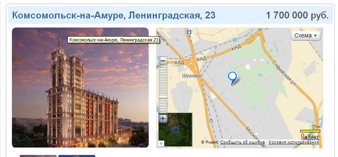Image resolution: width=338 pixels, height=157 pixels.
Task: Click the Яндекс logo on the map
Action: [x=310, y=136]
